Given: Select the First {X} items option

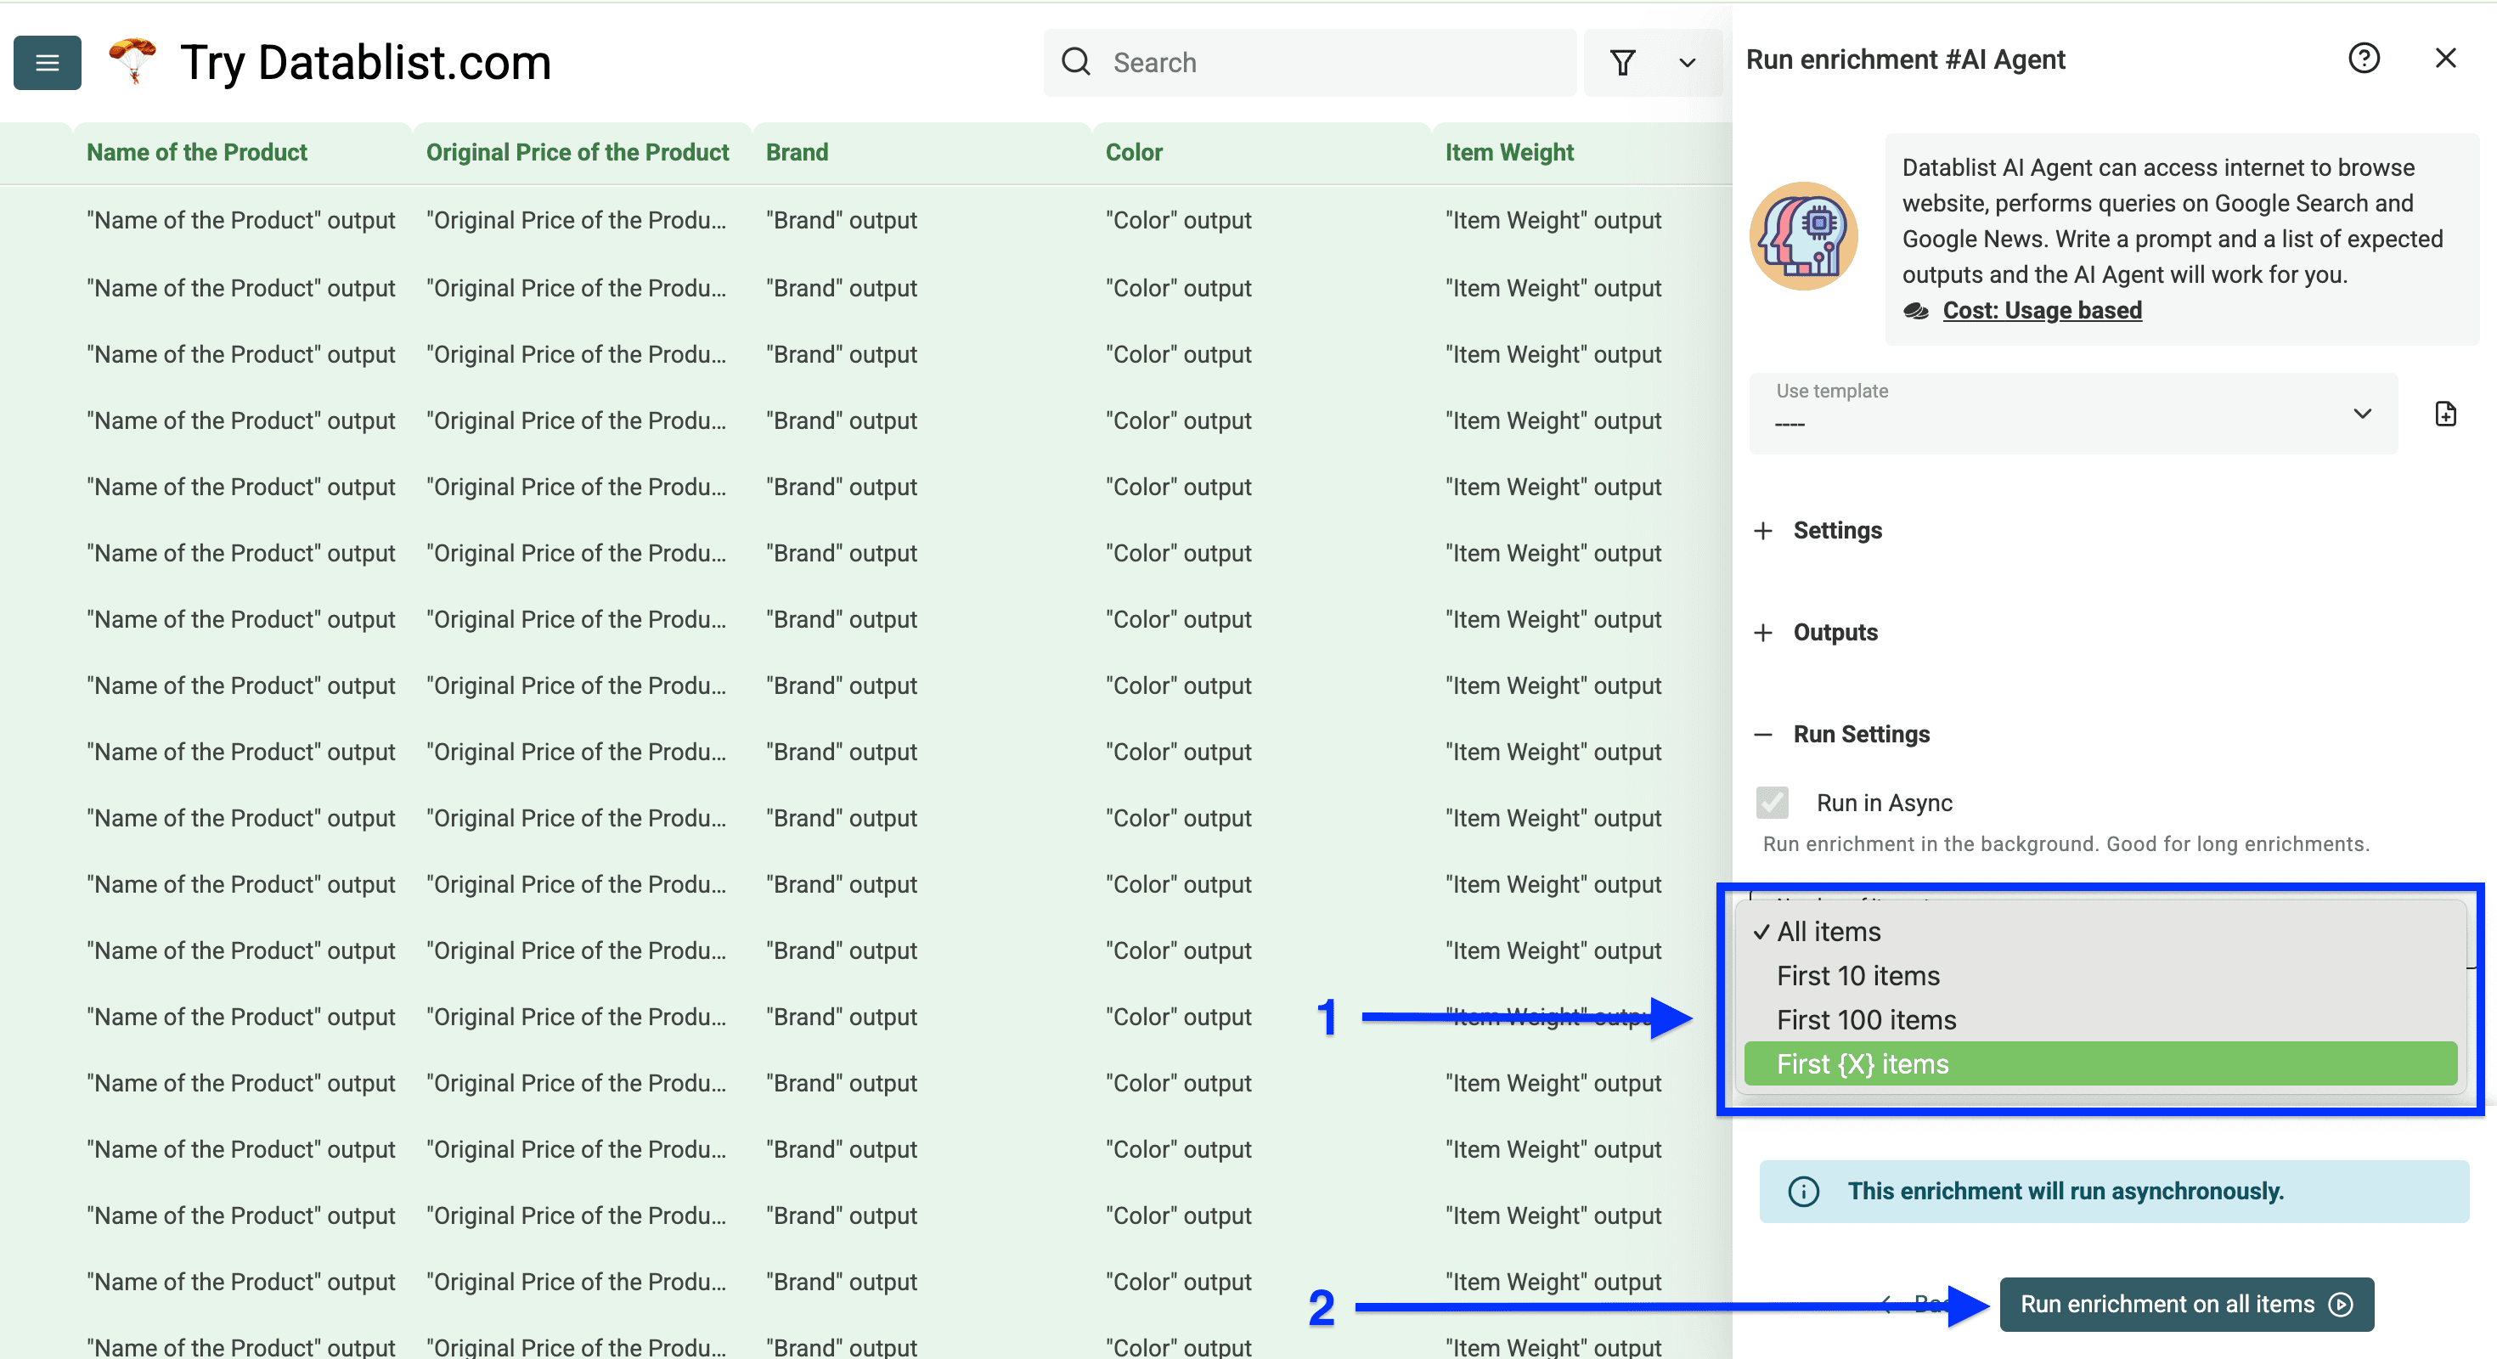Looking at the screenshot, I should 1862,1063.
